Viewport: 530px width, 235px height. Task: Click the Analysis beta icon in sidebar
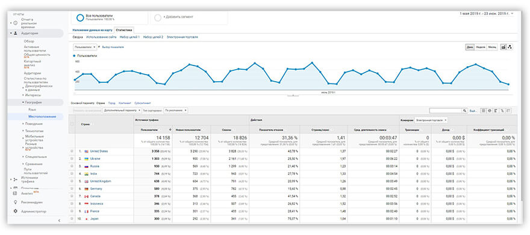click(15, 194)
